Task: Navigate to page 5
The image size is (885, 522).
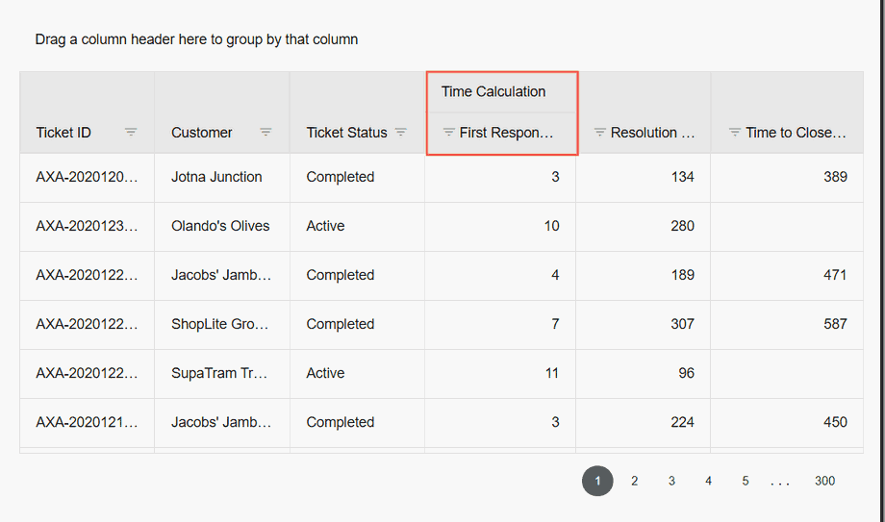Action: coord(746,481)
